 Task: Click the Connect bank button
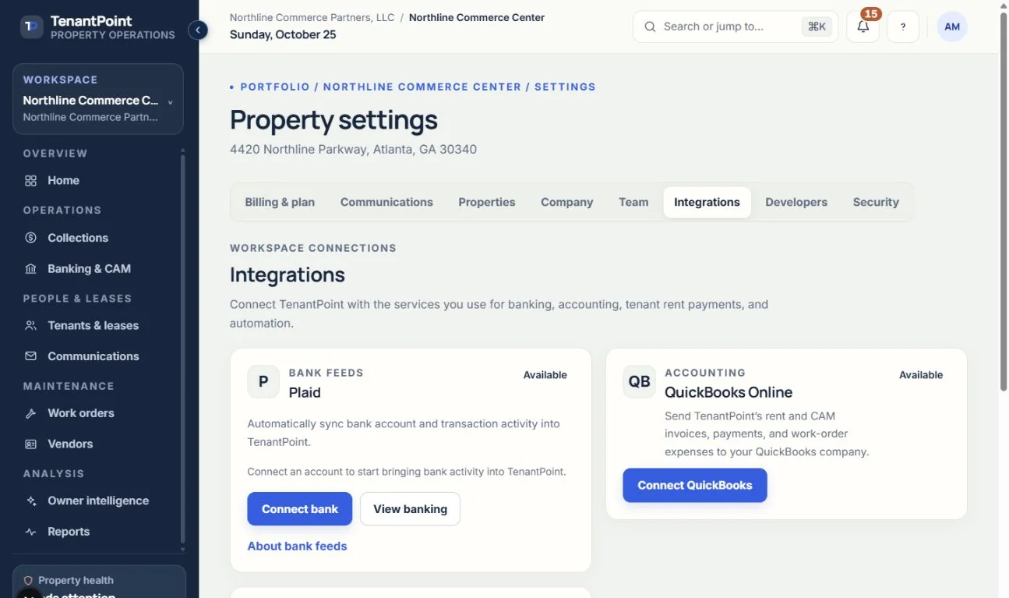[x=300, y=509]
